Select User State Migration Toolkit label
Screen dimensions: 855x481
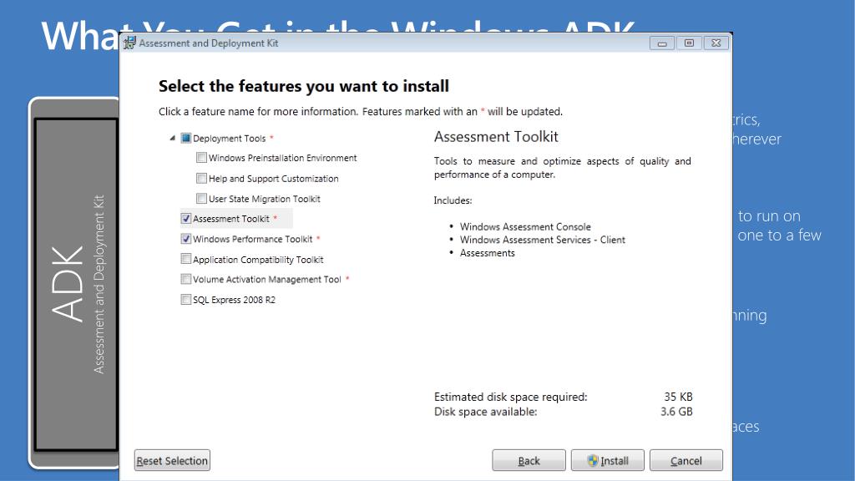(x=265, y=199)
